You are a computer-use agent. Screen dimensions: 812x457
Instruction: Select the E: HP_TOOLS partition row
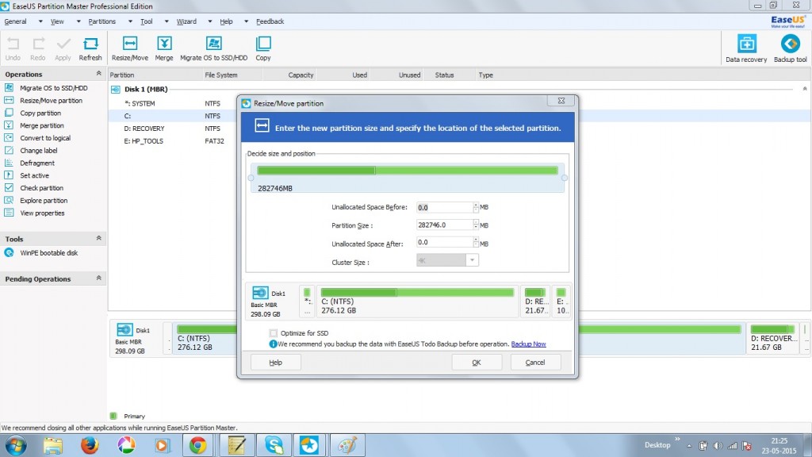click(174, 141)
